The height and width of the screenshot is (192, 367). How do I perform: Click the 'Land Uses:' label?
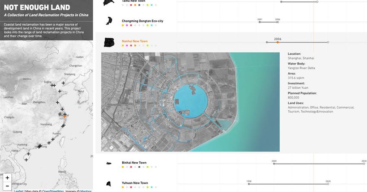click(x=296, y=103)
